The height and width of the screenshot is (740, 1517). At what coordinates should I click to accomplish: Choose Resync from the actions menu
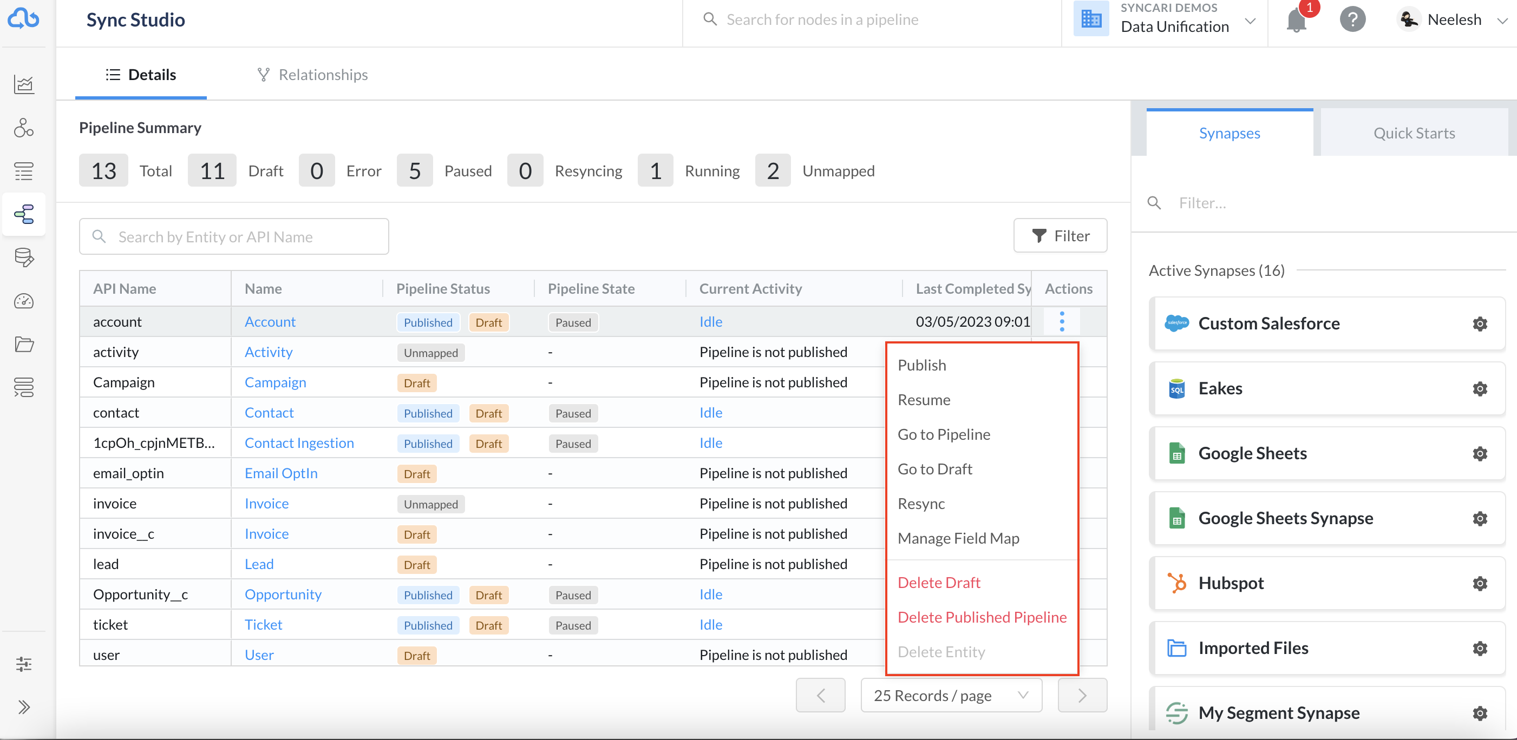(921, 504)
